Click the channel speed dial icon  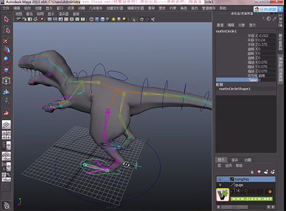(269, 19)
